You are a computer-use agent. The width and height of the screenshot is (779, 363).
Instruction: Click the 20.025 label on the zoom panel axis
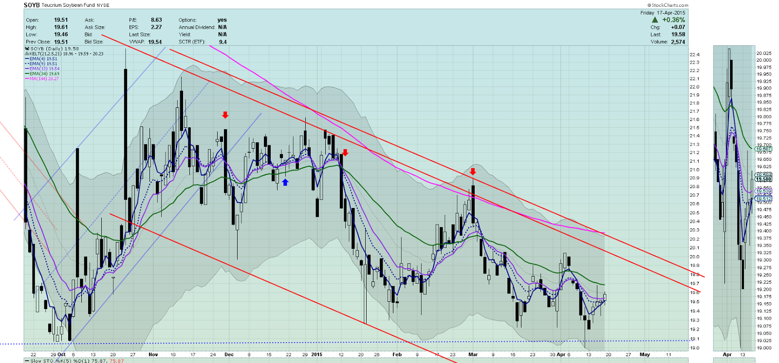click(764, 53)
